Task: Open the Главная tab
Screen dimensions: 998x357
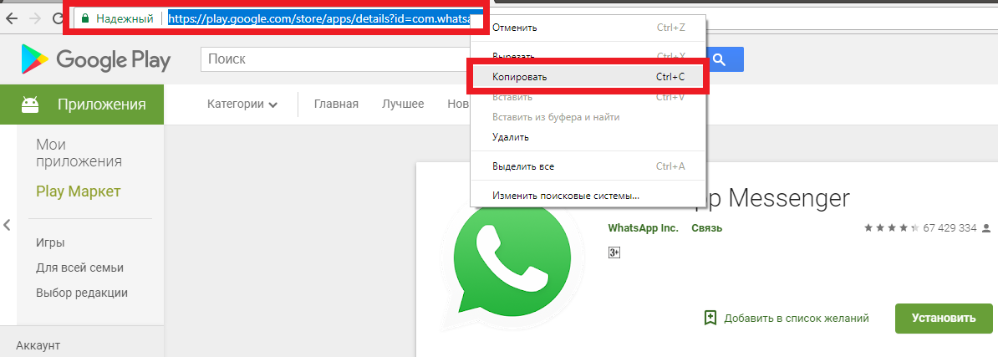Action: point(336,105)
